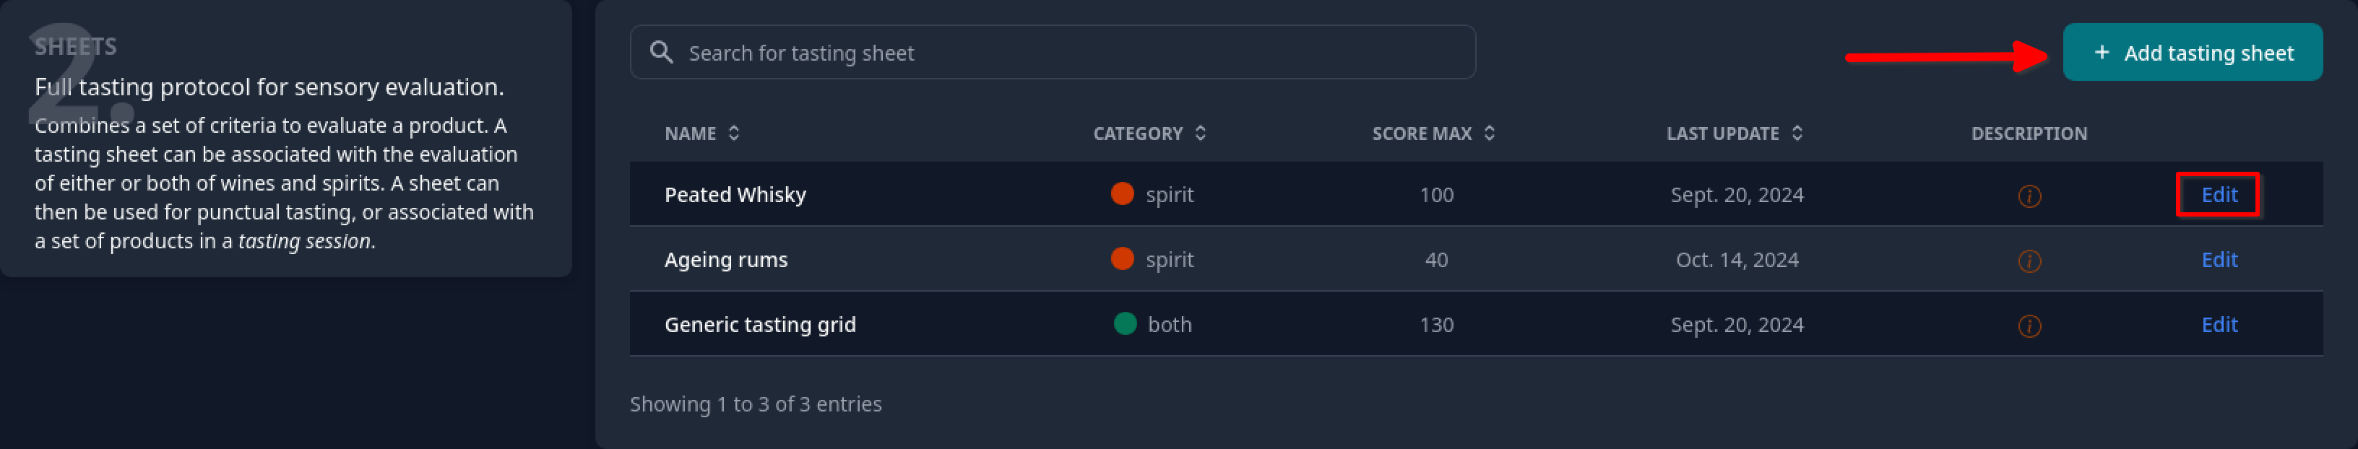Sort table by Name column arrows

[734, 134]
